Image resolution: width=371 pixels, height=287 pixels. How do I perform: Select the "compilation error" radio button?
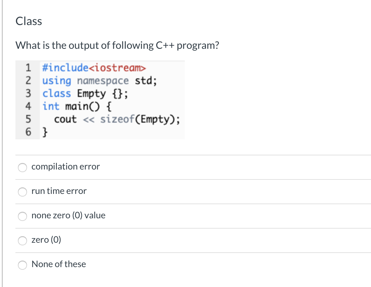click(22, 168)
